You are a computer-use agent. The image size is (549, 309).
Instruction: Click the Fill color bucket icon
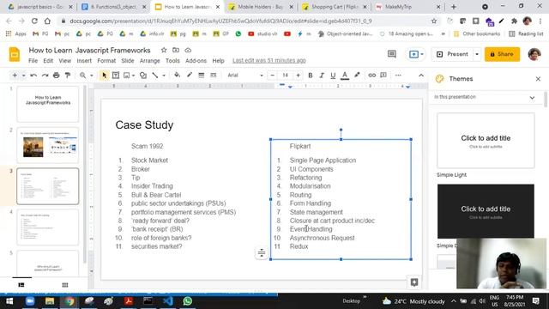(x=178, y=75)
